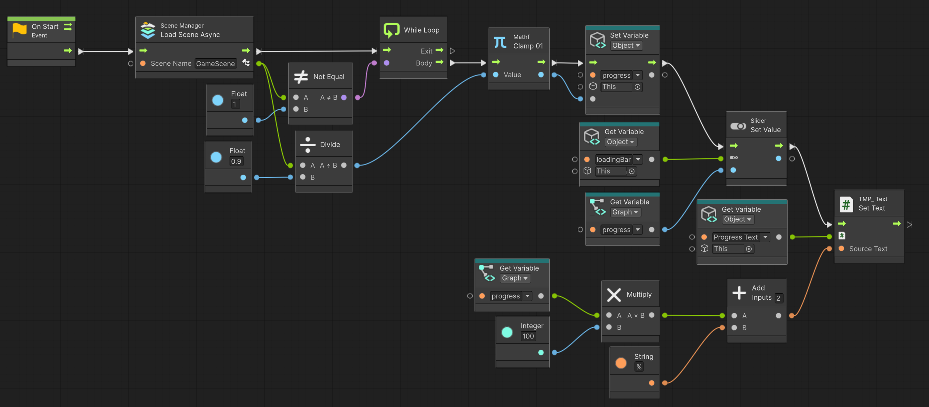
Task: Open Graph kind dropdown above Multiply's progress
Action: click(515, 278)
